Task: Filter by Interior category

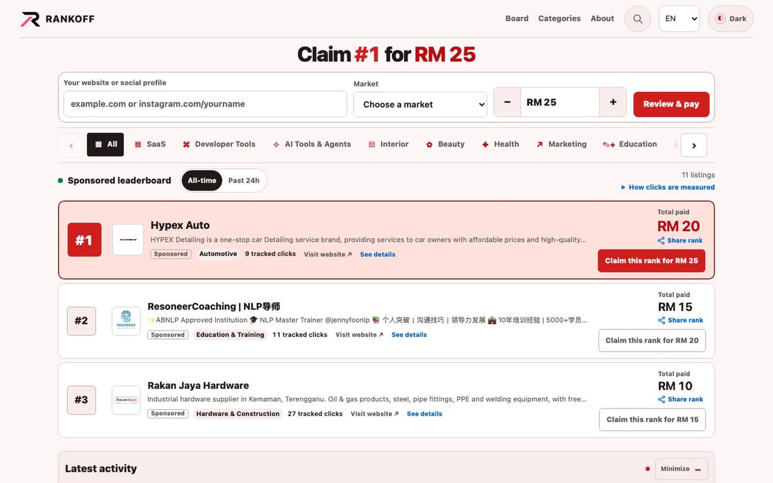Action: coord(389,144)
